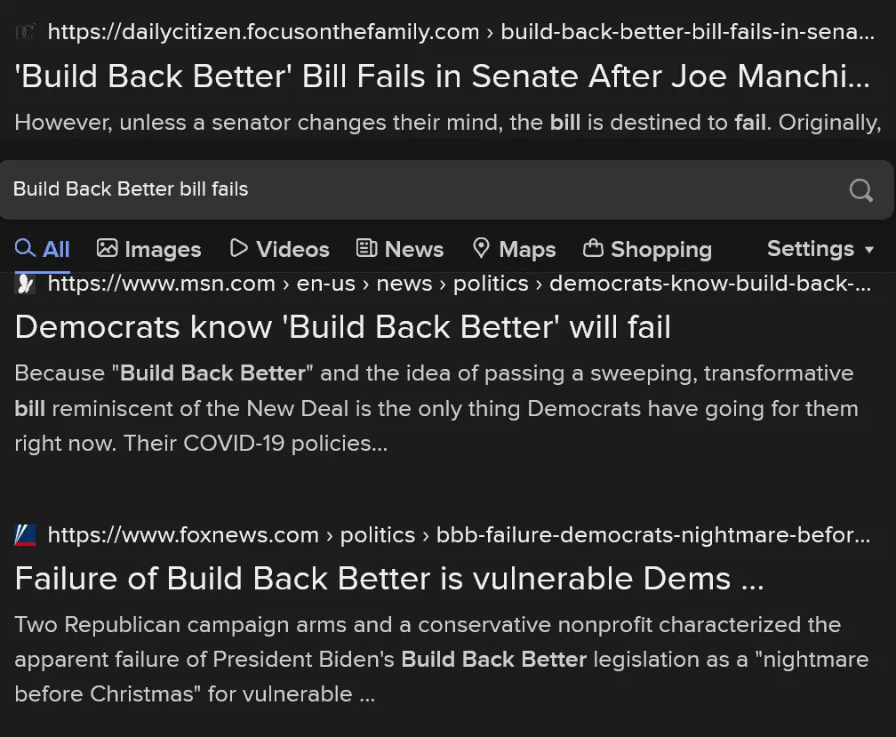Click the Images tab picture icon
The width and height of the screenshot is (896, 737).
108,249
